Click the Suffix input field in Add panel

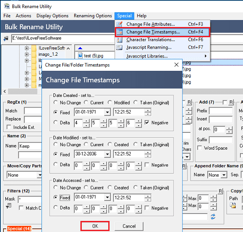pyautogui.click(x=220, y=140)
